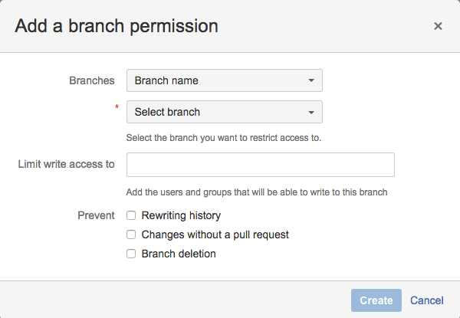The image size is (460, 318).
Task: Close the Add a branch permission dialog
Action: pos(438,26)
